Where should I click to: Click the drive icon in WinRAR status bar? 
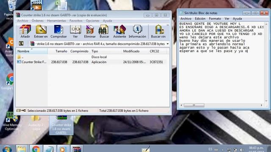click(19, 111)
